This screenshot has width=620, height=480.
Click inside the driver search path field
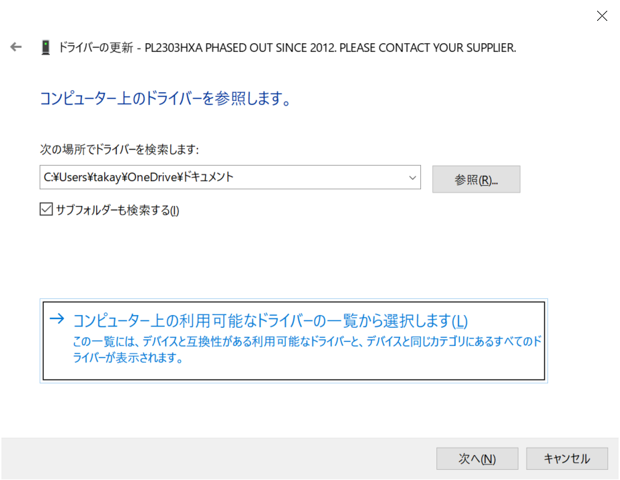point(202,177)
